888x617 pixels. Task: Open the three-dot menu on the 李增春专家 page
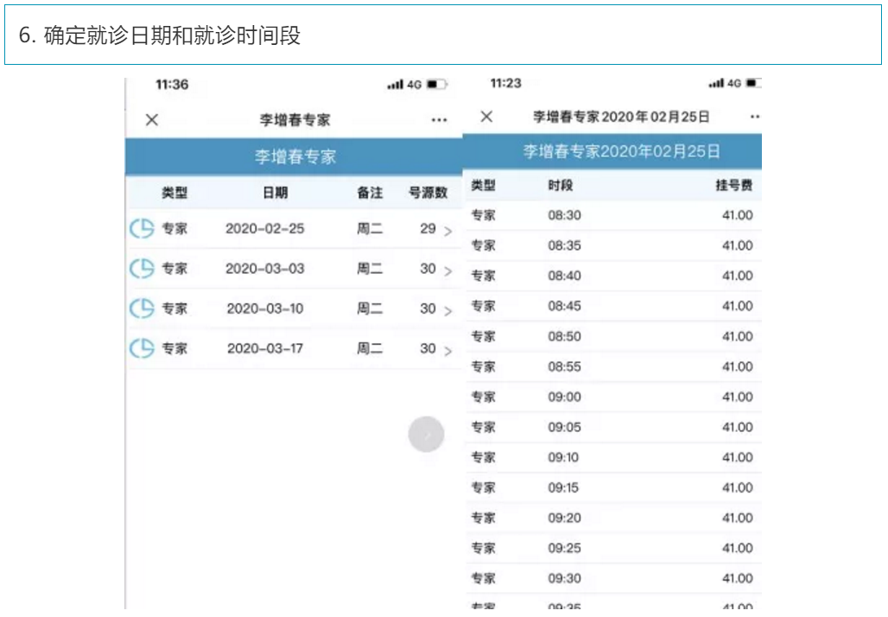(x=439, y=120)
